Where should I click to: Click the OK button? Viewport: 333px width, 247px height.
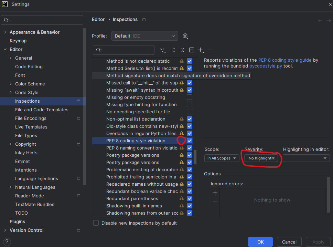[x=260, y=242]
